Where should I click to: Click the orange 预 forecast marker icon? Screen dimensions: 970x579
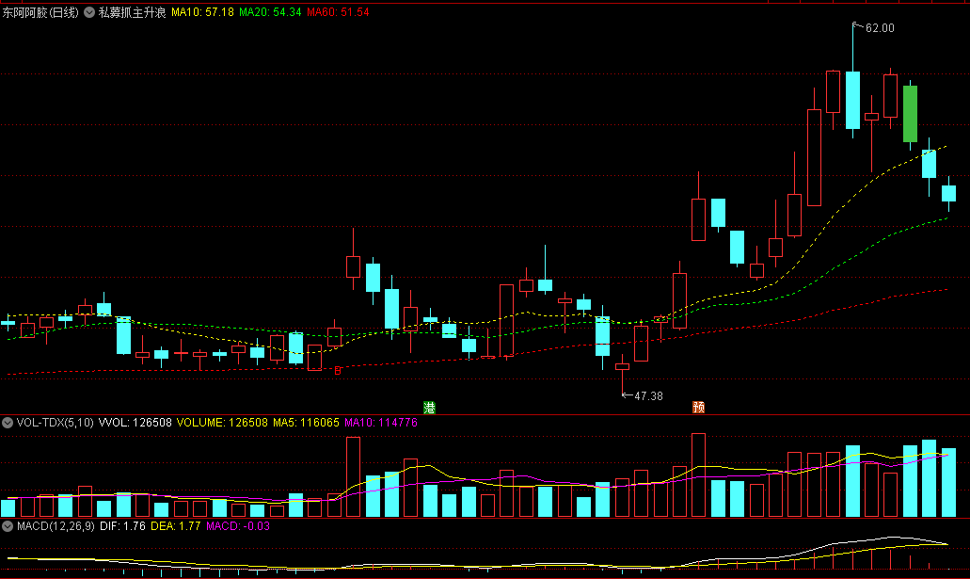(x=698, y=408)
